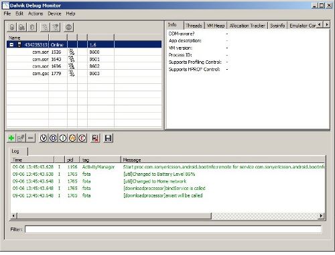Collapse the device 434235313 tree node
The width and height of the screenshot is (335, 255).
[11, 44]
